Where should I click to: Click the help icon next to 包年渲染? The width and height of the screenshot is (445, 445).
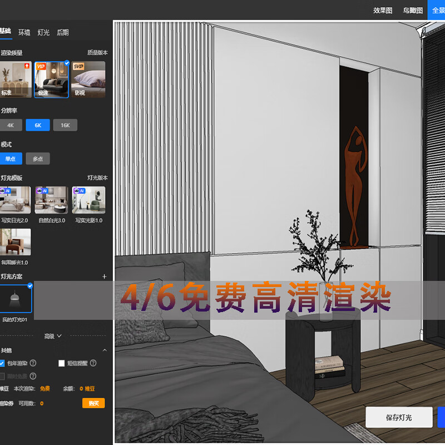pos(33,363)
